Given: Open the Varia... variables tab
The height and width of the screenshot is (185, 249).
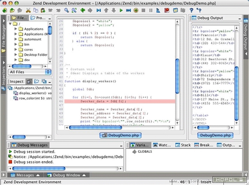Looking at the screenshot, I should point(140,145).
